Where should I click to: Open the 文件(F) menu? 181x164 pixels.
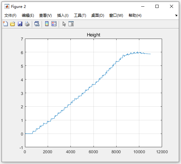click(10, 16)
